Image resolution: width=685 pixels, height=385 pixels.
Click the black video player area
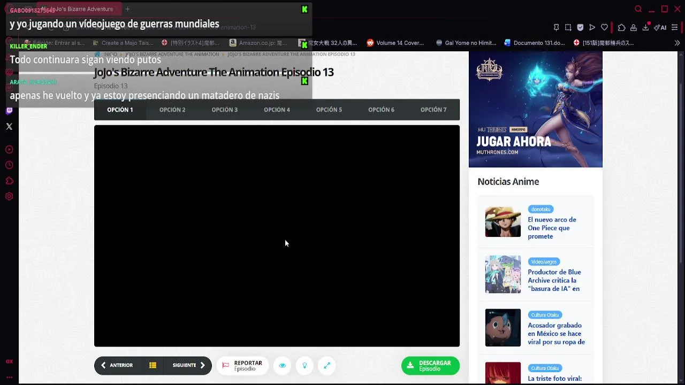tap(277, 236)
